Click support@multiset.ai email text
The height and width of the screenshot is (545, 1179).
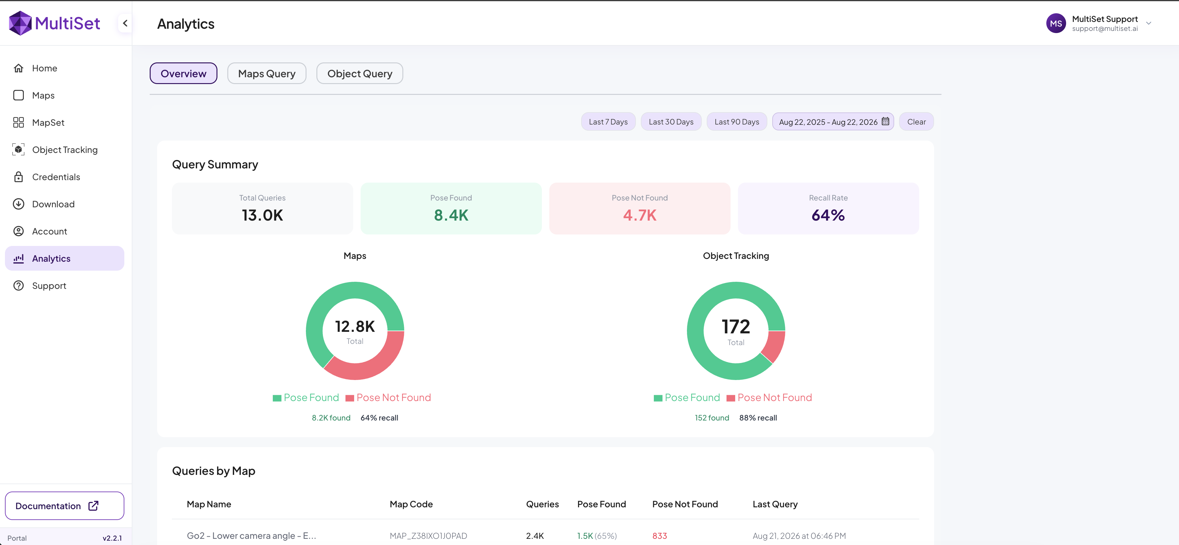click(1104, 28)
